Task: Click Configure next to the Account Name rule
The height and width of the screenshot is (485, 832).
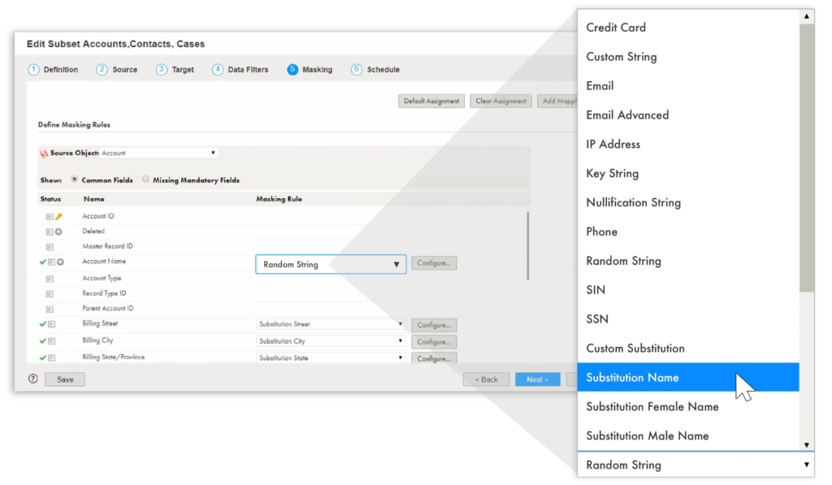Action: (434, 262)
